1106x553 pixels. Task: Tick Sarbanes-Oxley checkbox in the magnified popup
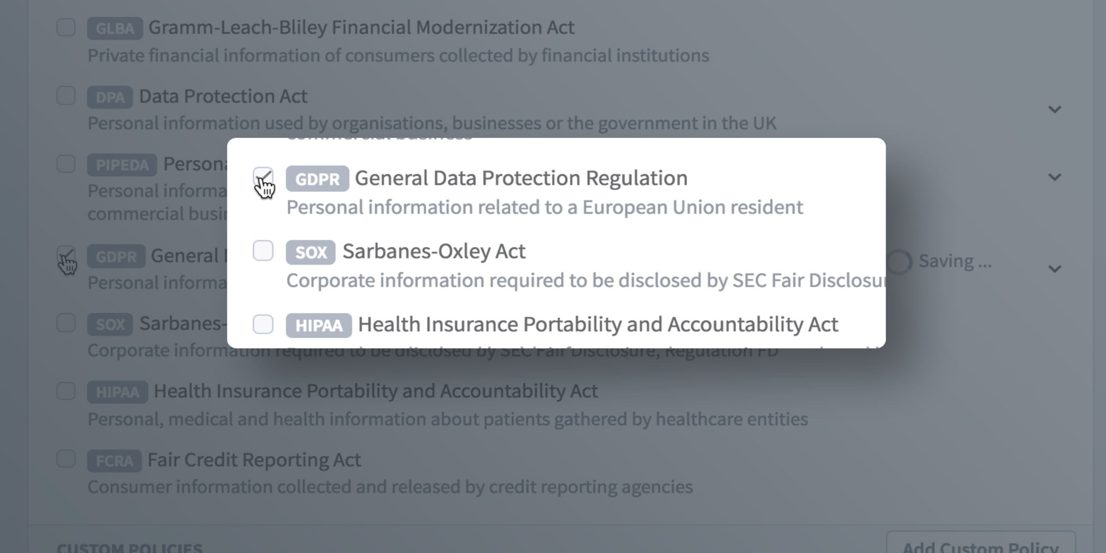263,251
